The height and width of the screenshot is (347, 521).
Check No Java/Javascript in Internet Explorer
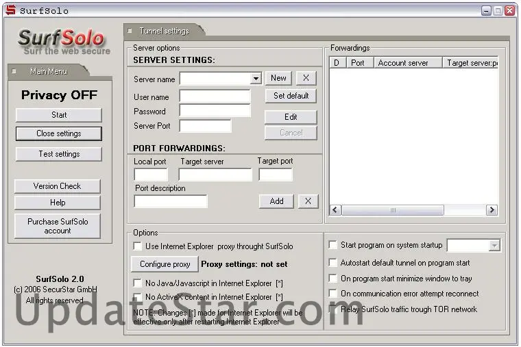(x=137, y=283)
